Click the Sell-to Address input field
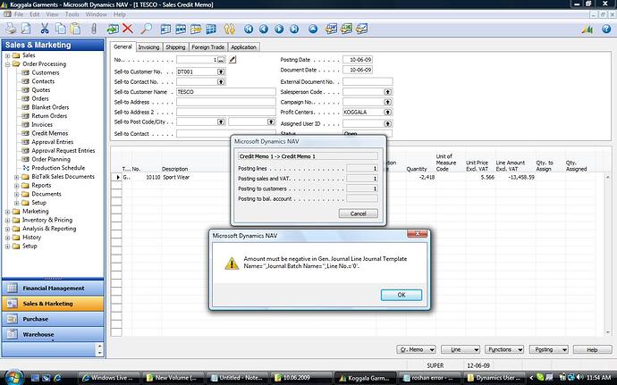 226,102
